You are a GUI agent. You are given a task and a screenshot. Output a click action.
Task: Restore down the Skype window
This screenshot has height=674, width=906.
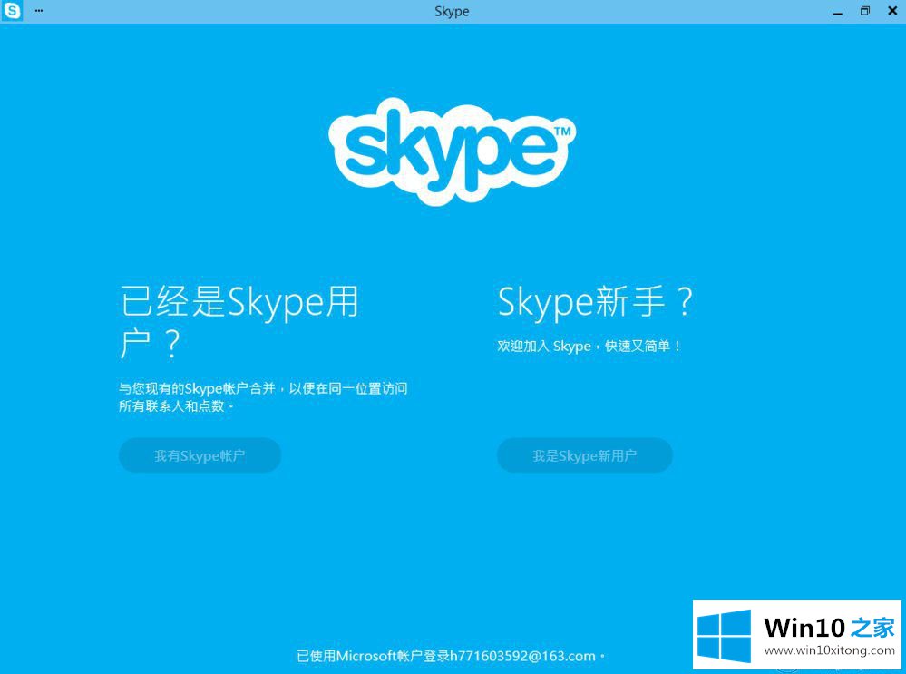click(x=865, y=11)
